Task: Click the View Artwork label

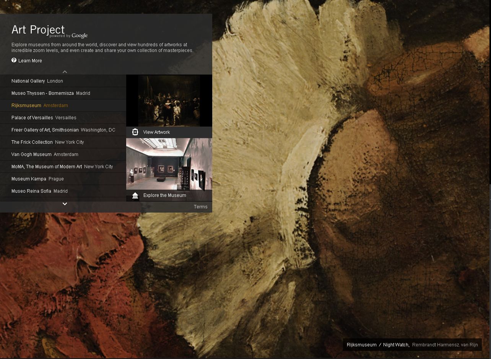Action: tap(156, 132)
